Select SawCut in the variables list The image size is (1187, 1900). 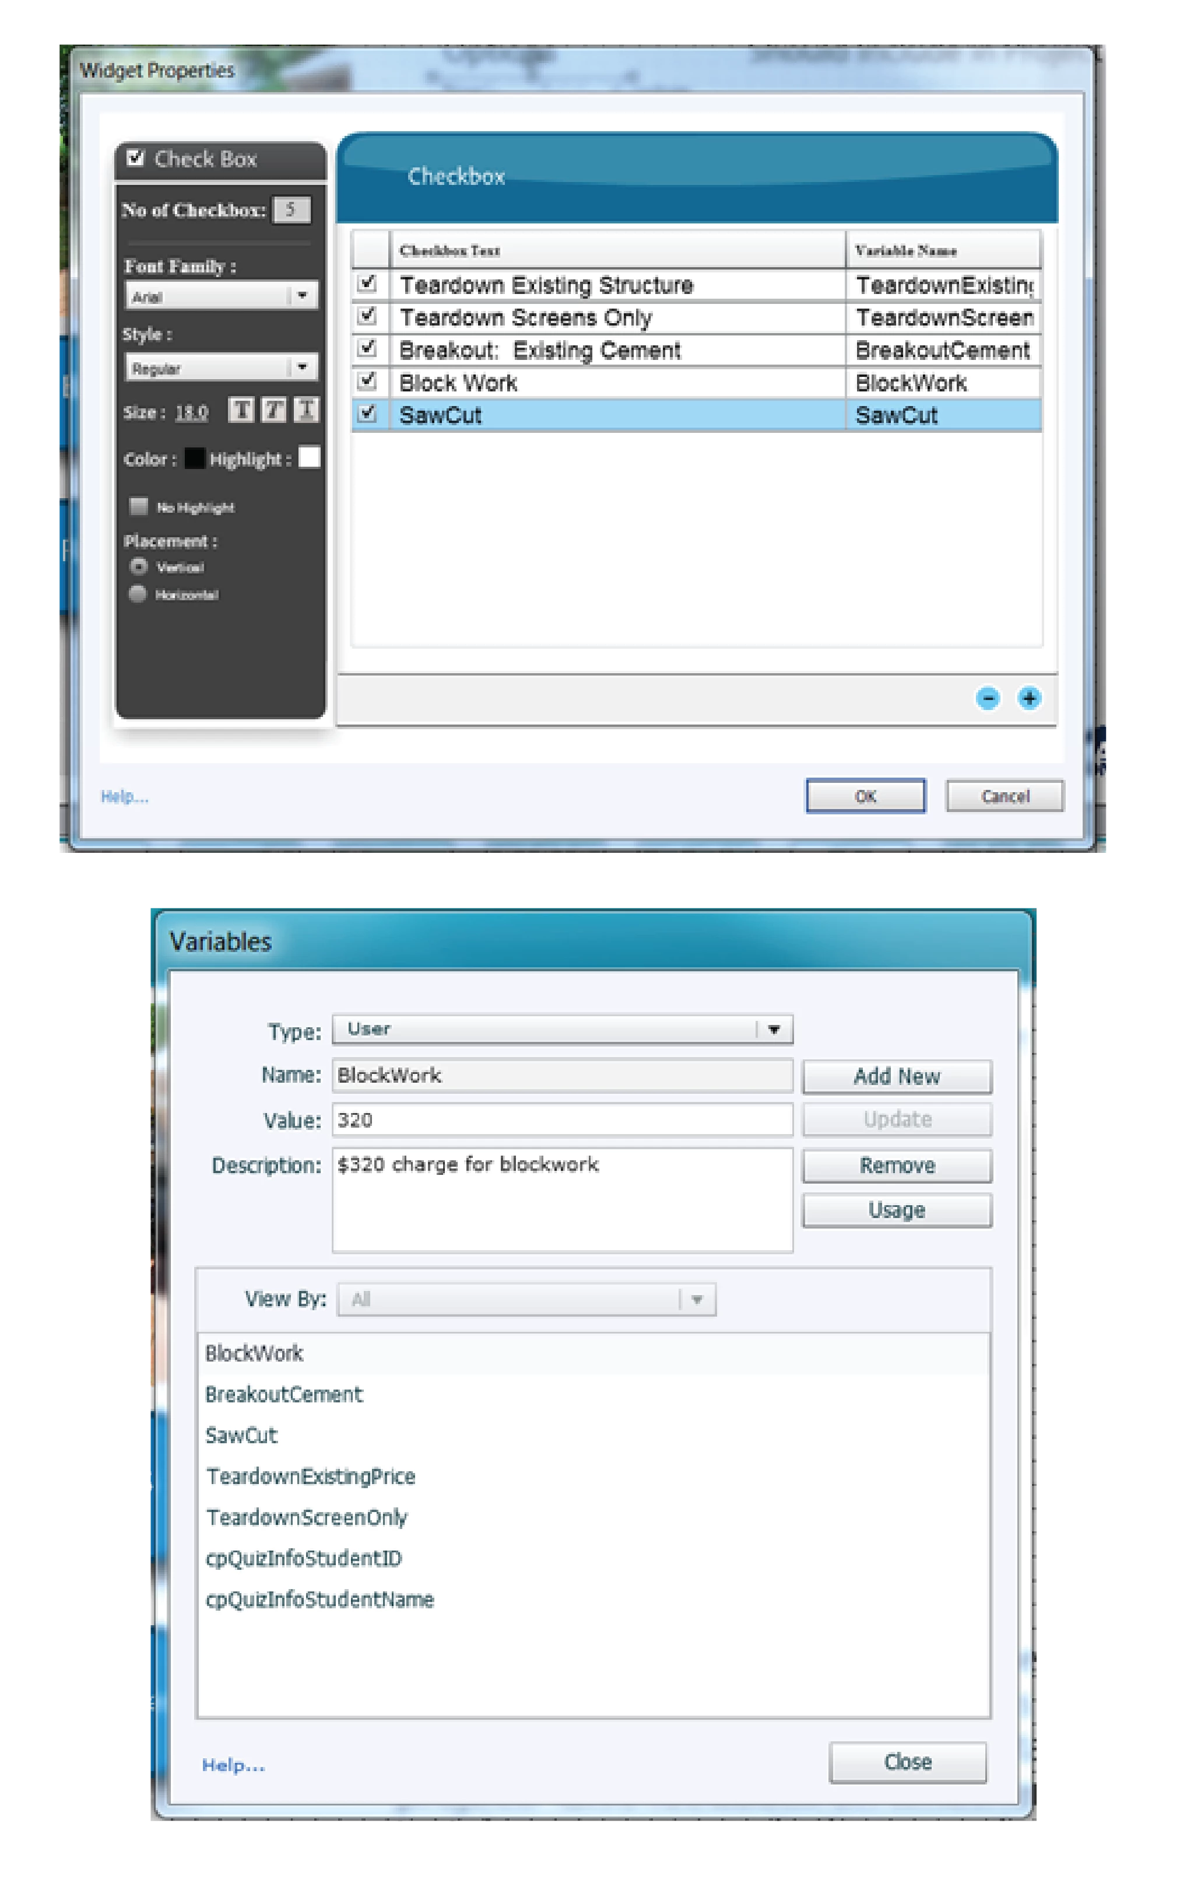tap(241, 1435)
